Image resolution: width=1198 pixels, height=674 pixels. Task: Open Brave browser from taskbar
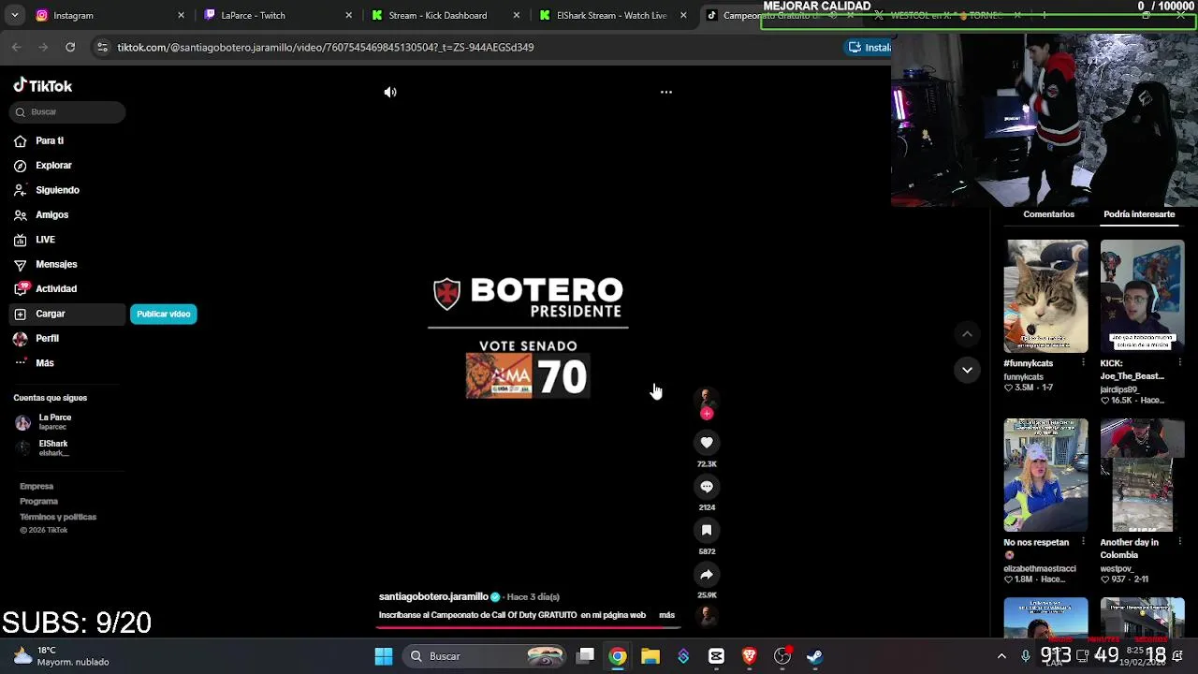point(749,656)
